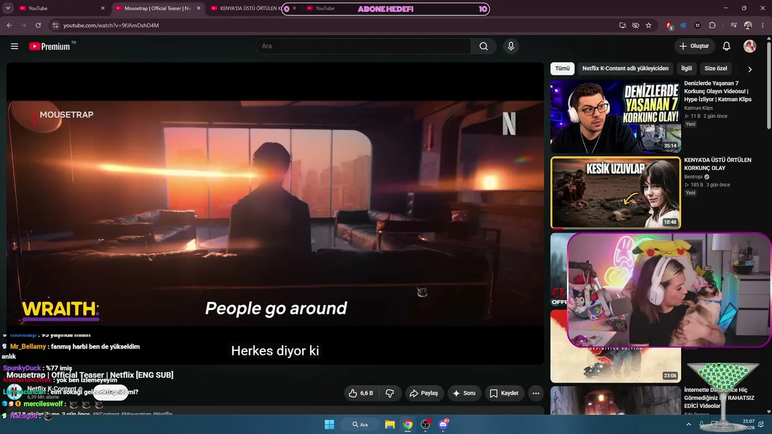This screenshot has height=434, width=772.
Task: Filter by Netflix K-Content adlı yükleyiciden
Action: point(625,69)
